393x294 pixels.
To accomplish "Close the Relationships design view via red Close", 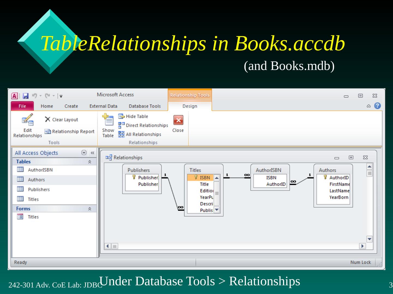I will coord(178,120).
